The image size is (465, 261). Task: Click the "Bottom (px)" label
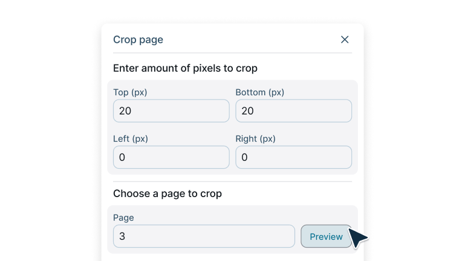pos(260,92)
